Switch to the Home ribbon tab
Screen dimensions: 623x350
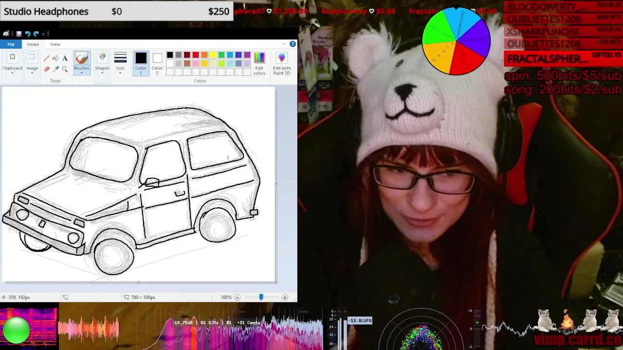33,44
